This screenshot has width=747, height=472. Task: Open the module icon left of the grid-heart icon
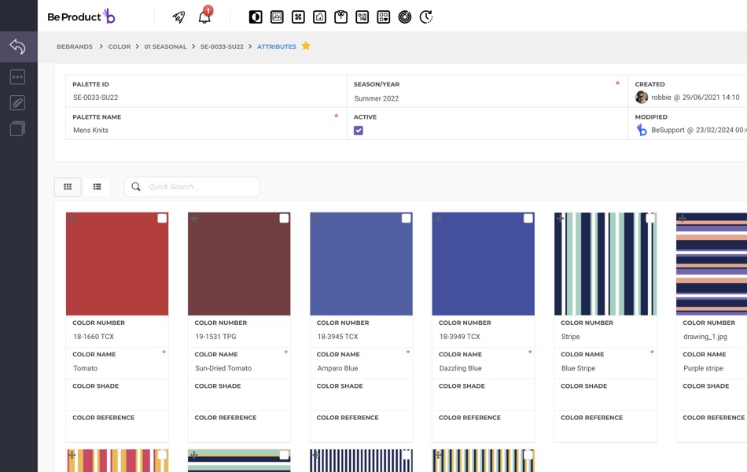362,17
